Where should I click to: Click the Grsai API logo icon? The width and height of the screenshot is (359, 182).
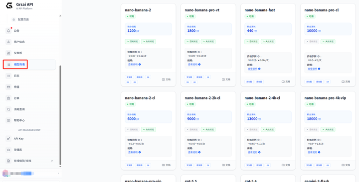pos(9,5)
